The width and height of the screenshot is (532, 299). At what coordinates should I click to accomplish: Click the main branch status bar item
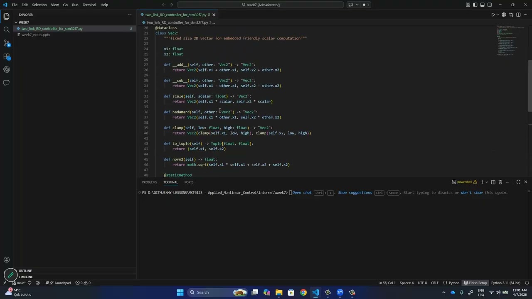pyautogui.click(x=18, y=283)
